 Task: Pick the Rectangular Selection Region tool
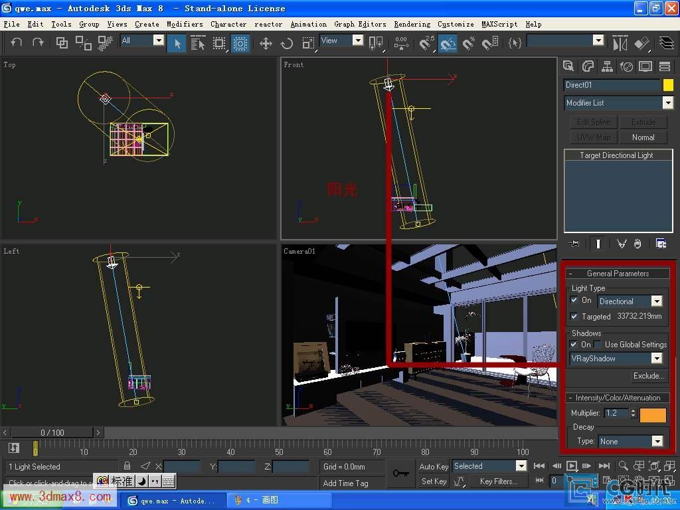click(x=219, y=43)
